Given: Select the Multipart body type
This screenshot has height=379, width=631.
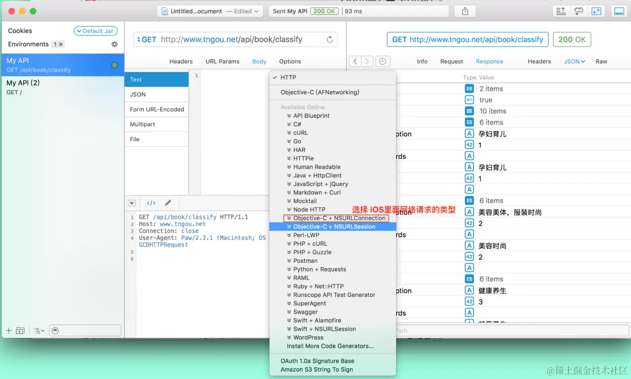Looking at the screenshot, I should tap(157, 124).
